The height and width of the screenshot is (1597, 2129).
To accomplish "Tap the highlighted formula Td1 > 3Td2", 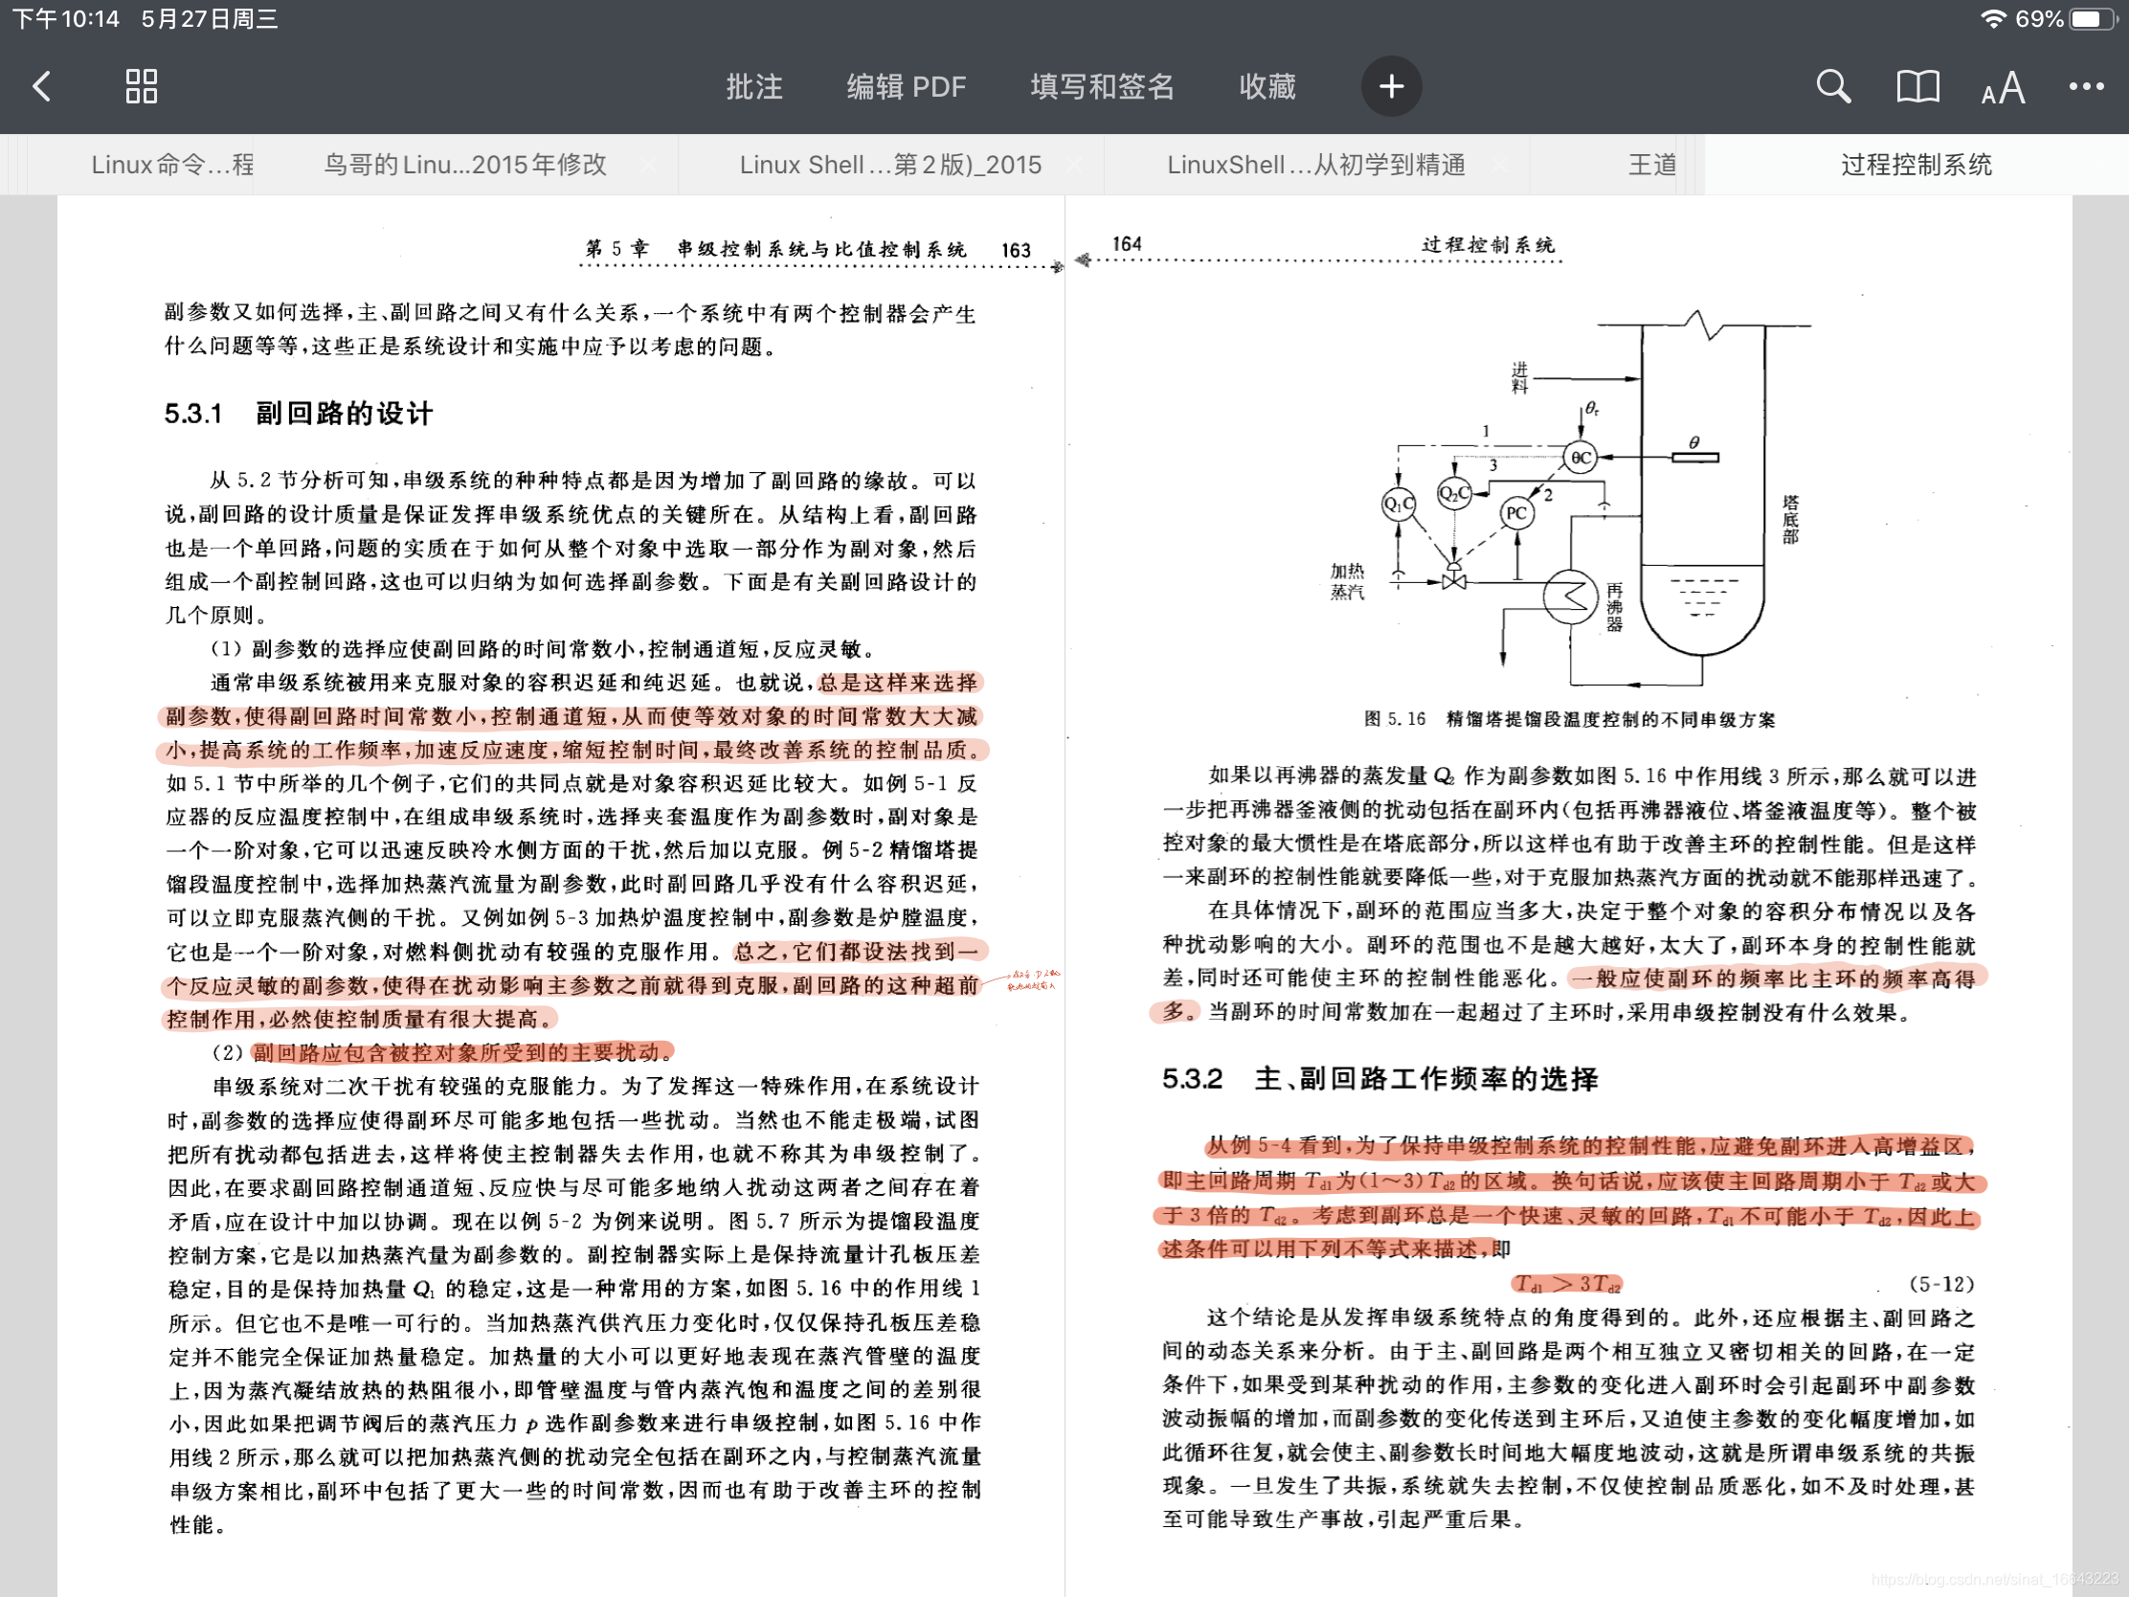I will pos(1566,1283).
